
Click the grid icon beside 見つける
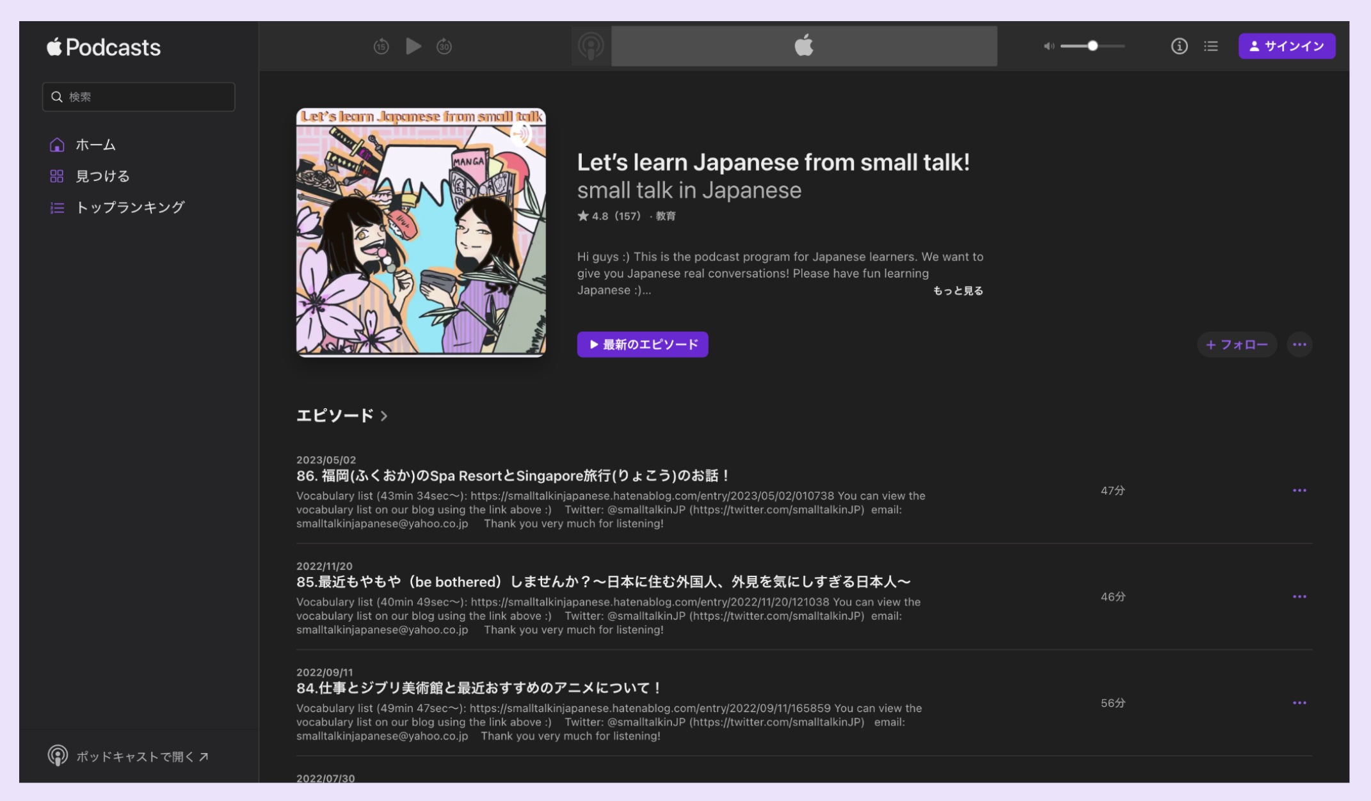(57, 176)
